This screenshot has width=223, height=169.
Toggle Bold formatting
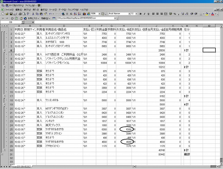tap(140, 14)
